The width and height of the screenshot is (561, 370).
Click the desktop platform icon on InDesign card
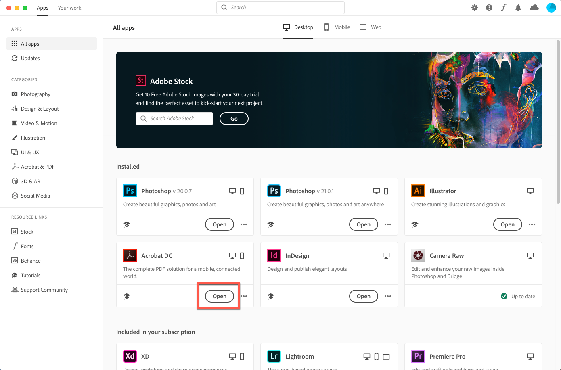[x=386, y=256]
